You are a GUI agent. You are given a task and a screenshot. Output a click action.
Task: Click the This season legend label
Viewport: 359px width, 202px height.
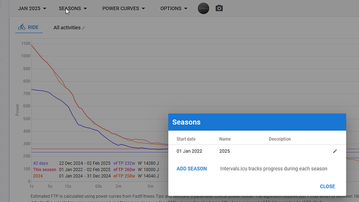tap(45, 170)
